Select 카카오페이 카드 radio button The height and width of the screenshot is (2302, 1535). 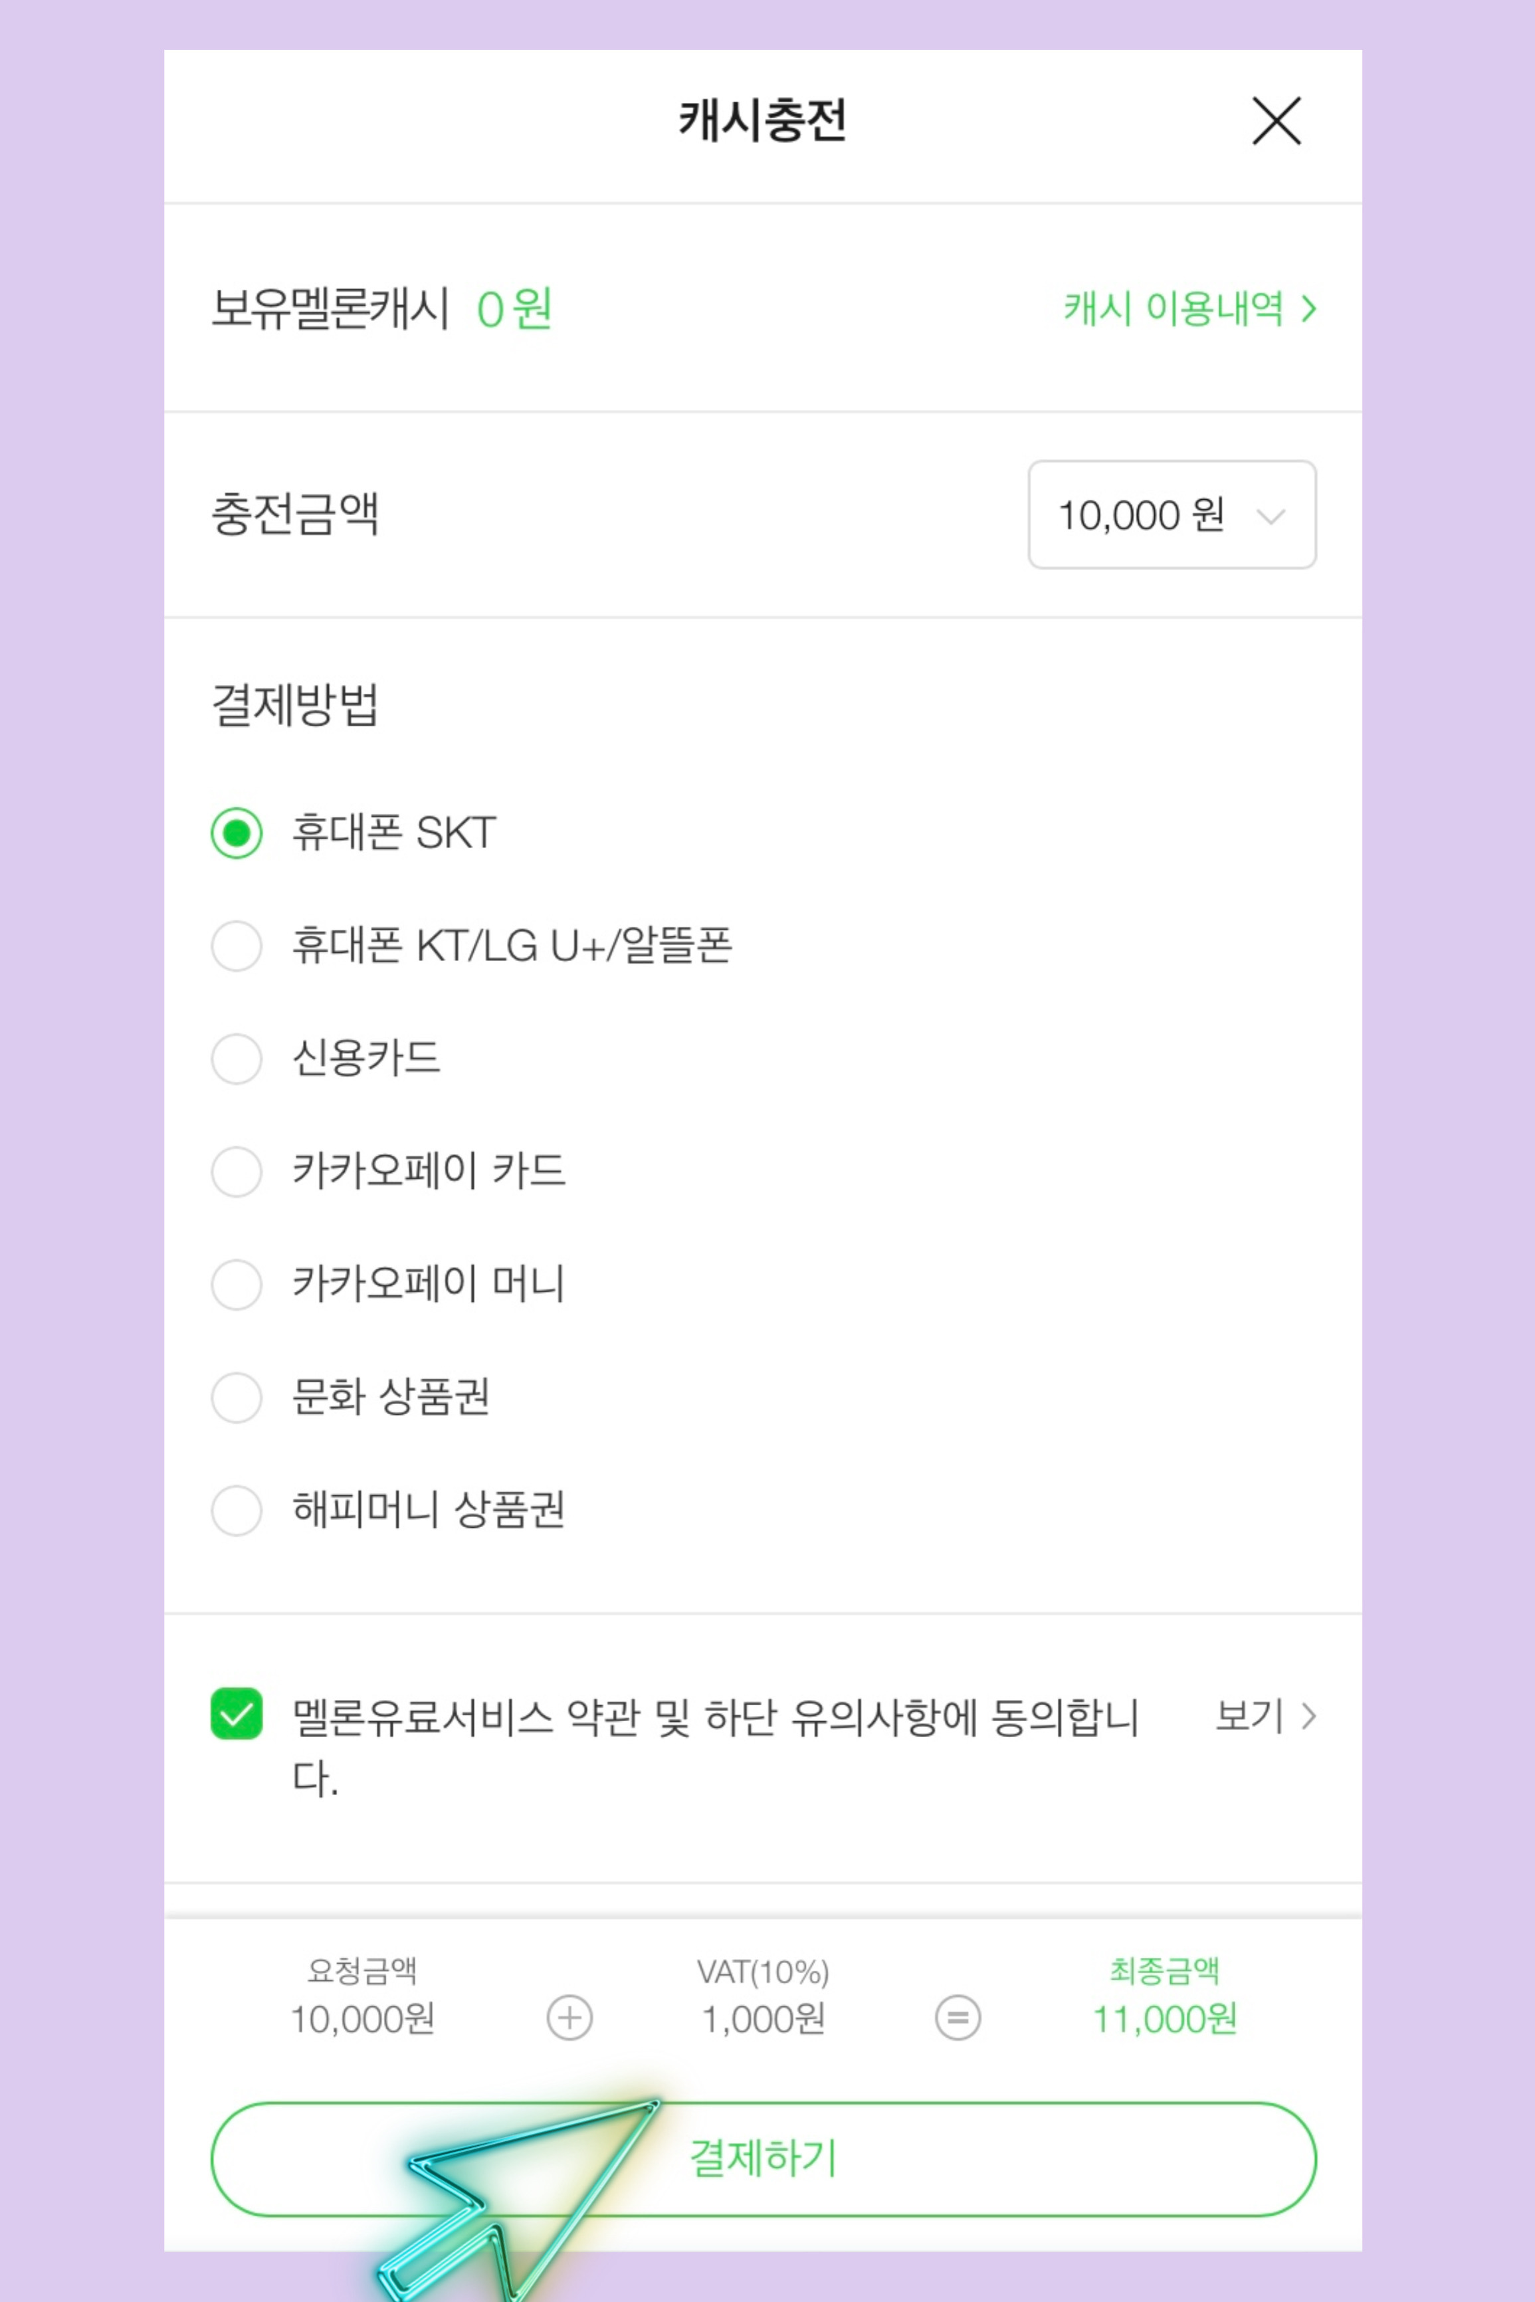tap(237, 1172)
